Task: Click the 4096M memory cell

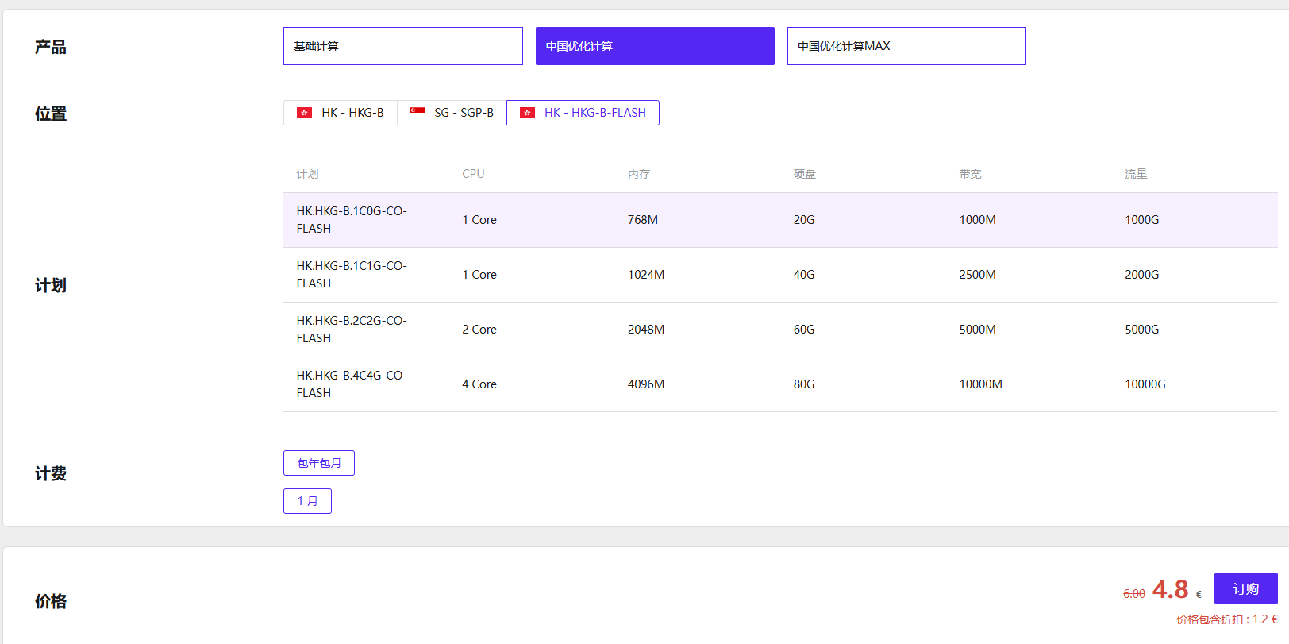Action: click(x=646, y=384)
